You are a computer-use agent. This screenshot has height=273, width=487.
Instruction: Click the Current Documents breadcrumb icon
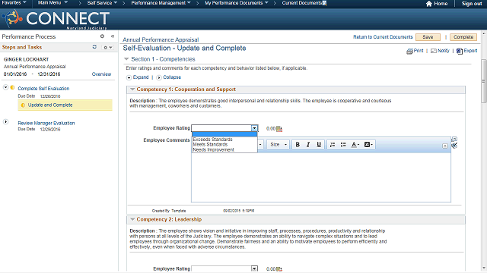click(x=325, y=3)
